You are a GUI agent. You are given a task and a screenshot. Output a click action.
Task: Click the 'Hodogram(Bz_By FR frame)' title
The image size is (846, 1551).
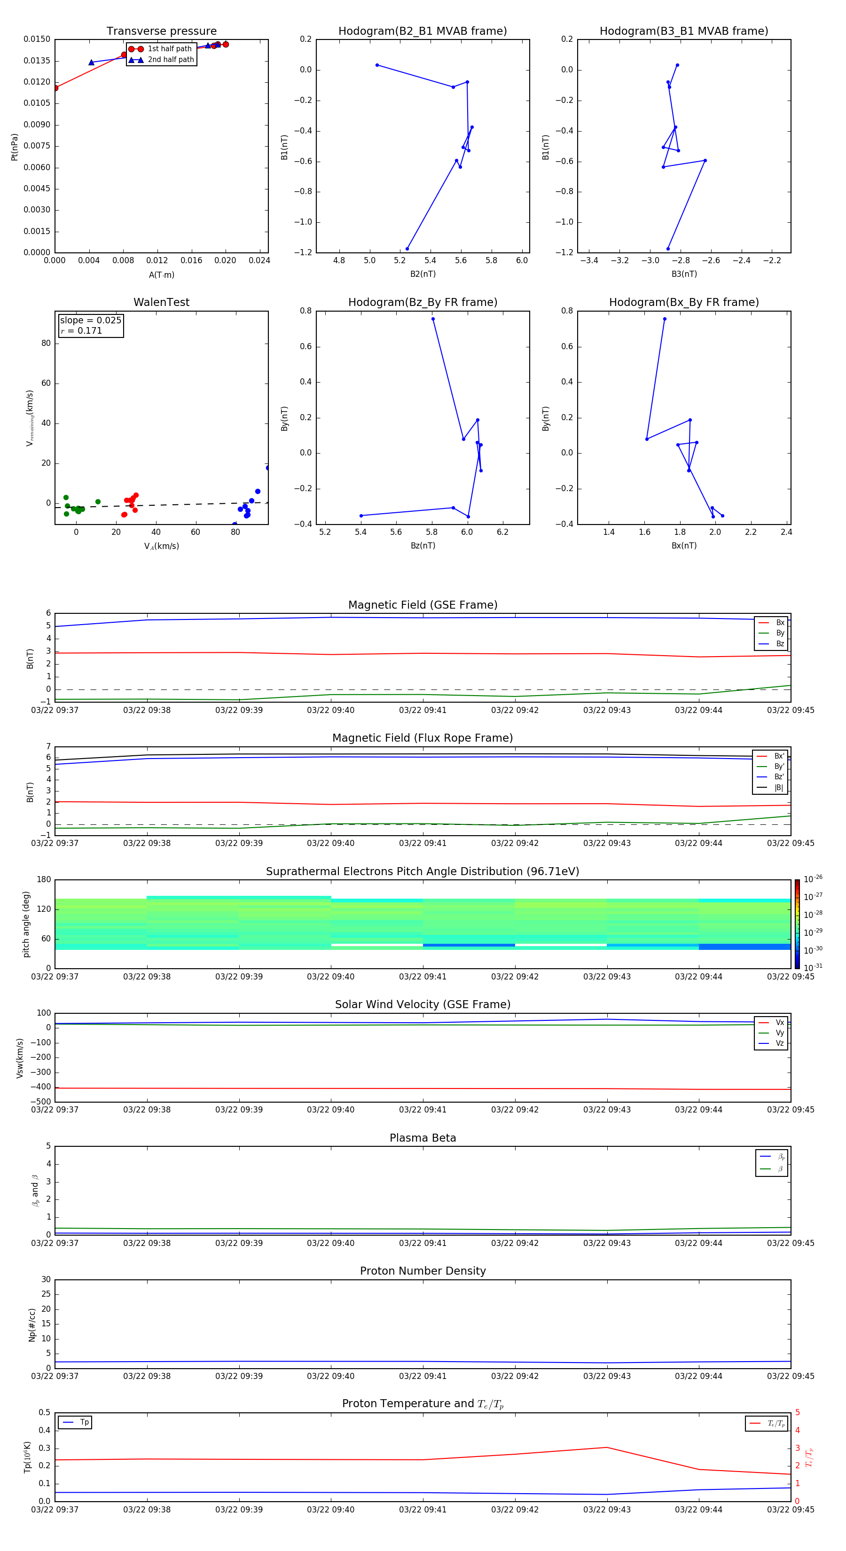click(423, 302)
